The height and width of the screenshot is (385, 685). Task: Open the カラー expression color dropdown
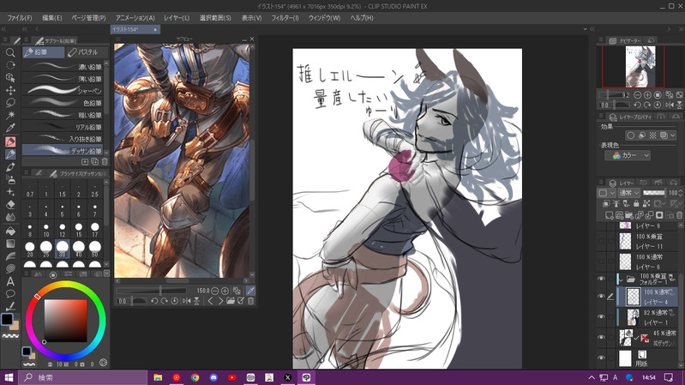[628, 155]
